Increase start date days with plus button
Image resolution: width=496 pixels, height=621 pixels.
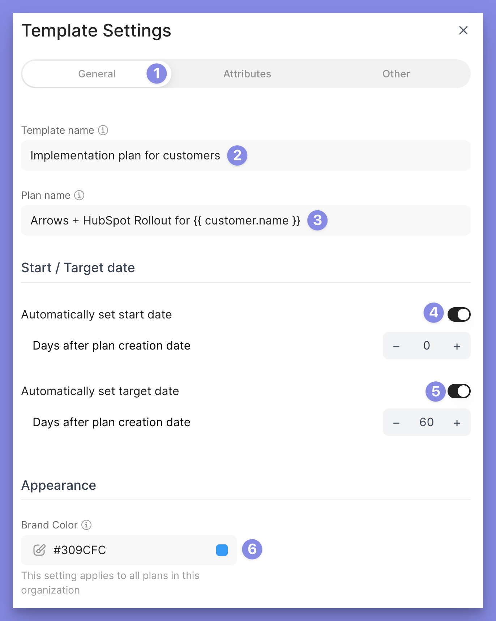(457, 346)
